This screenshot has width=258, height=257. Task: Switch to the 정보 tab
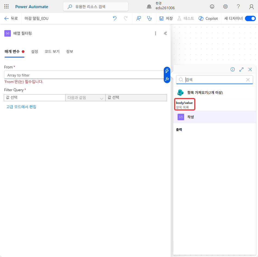click(x=70, y=52)
